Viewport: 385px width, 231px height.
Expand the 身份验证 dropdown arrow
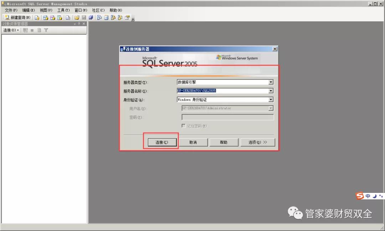click(271, 99)
